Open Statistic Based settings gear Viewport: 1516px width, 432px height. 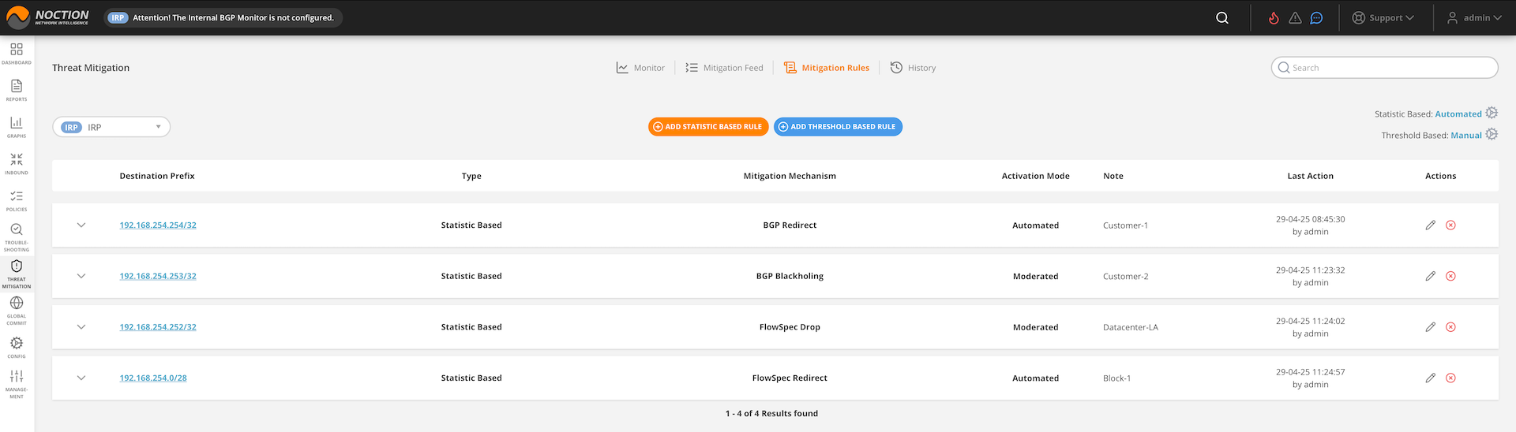click(x=1492, y=114)
